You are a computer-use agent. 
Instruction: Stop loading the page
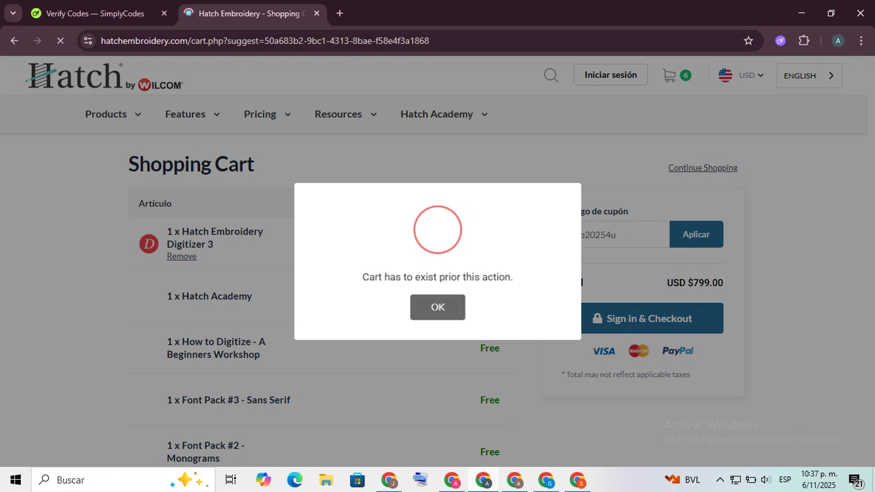(x=60, y=41)
